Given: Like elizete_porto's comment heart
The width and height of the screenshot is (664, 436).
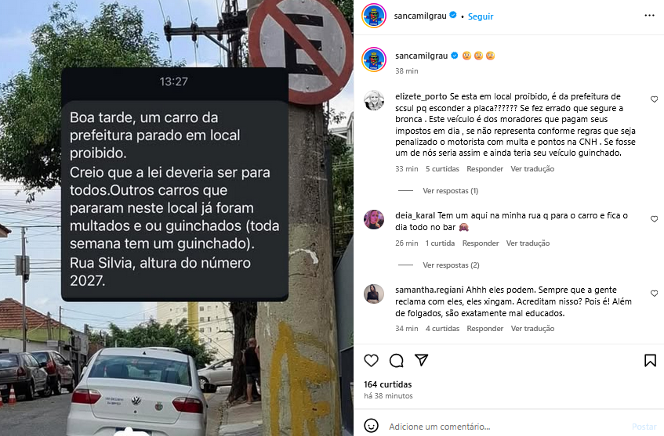Looking at the screenshot, I should pyautogui.click(x=655, y=99).
